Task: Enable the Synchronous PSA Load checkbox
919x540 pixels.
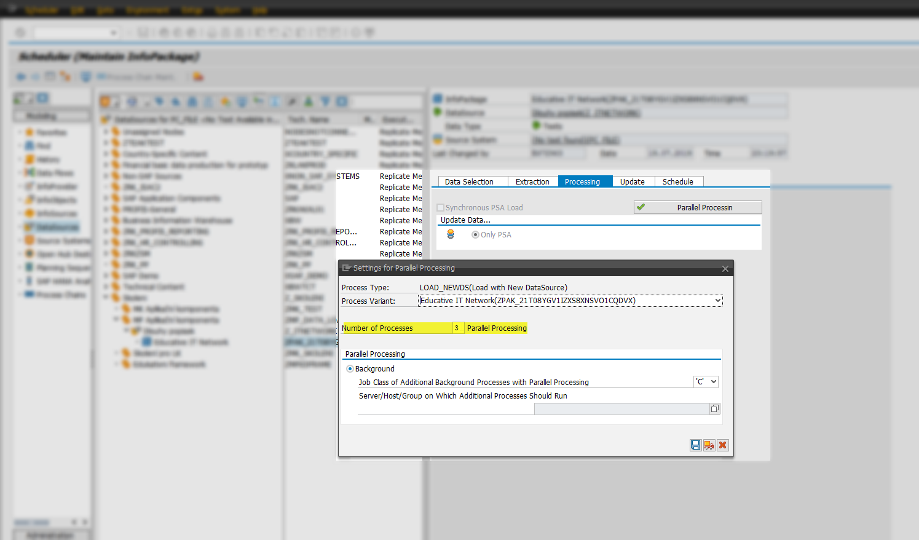Action: point(440,207)
